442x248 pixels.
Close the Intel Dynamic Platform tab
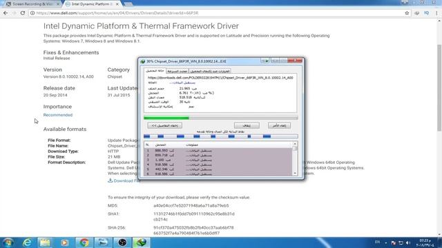(x=117, y=4)
